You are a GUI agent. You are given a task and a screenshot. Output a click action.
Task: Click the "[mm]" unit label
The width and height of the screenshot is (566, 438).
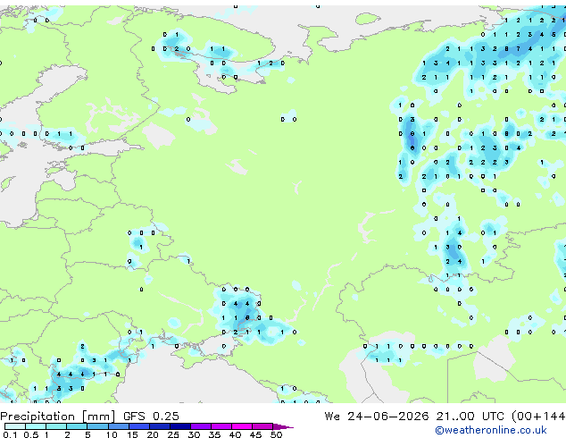point(99,417)
